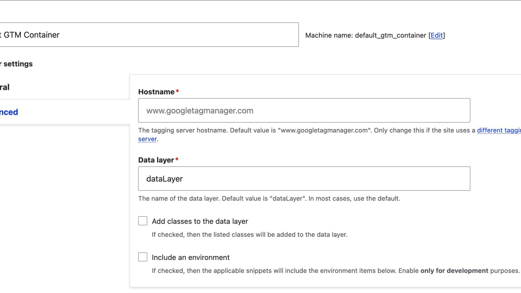Switch to the General vertical tab
Image resolution: width=521 pixels, height=293 pixels.
(x=5, y=87)
